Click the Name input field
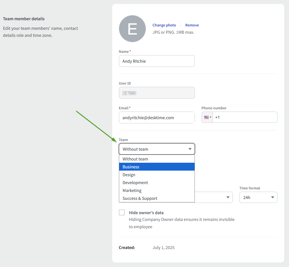Screen dimensions: 289x267 157,61
